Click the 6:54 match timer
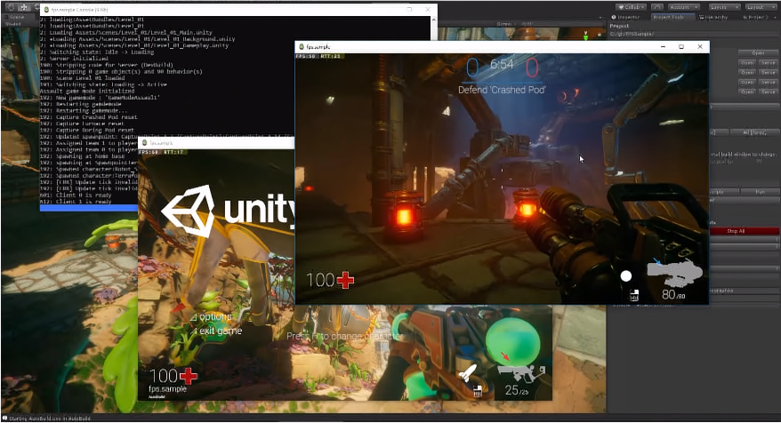Viewport: 781px width, 423px height. (x=502, y=64)
